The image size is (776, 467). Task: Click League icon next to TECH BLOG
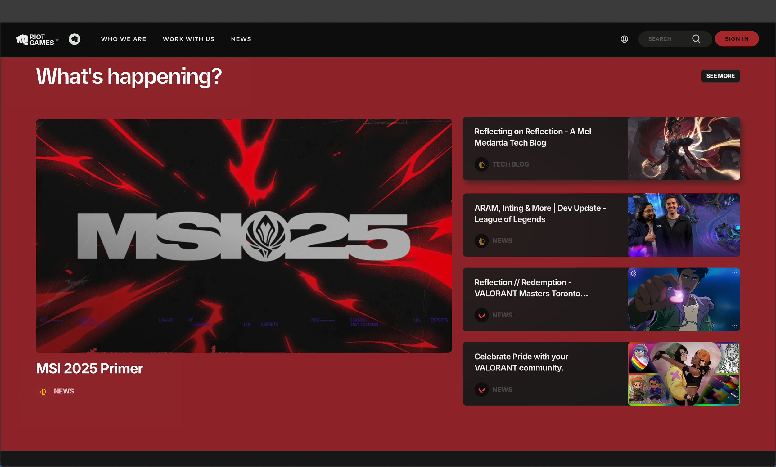point(481,164)
